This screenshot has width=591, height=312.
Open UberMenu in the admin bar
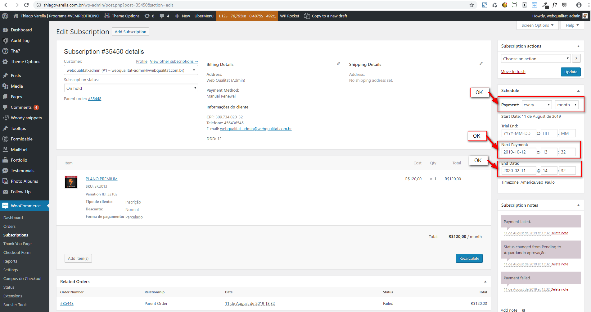(204, 16)
